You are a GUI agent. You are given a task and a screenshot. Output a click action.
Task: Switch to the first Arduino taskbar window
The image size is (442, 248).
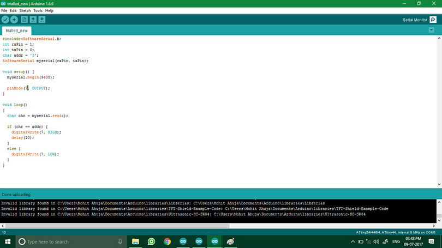(x=183, y=241)
